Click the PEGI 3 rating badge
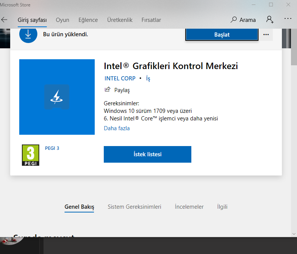The image size is (297, 254). click(31, 155)
